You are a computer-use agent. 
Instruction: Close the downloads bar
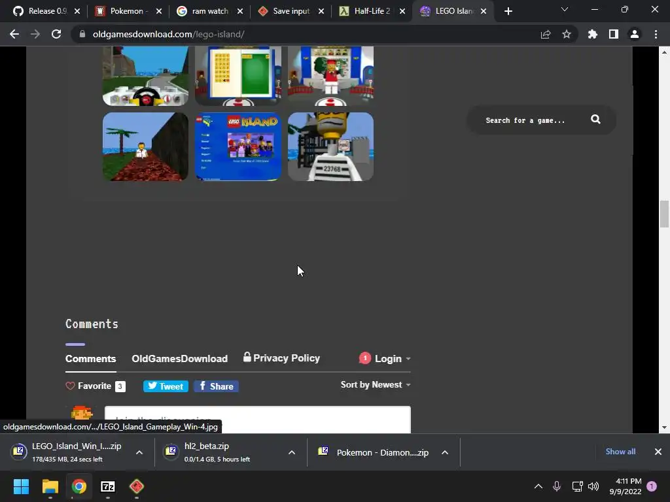[x=658, y=452]
